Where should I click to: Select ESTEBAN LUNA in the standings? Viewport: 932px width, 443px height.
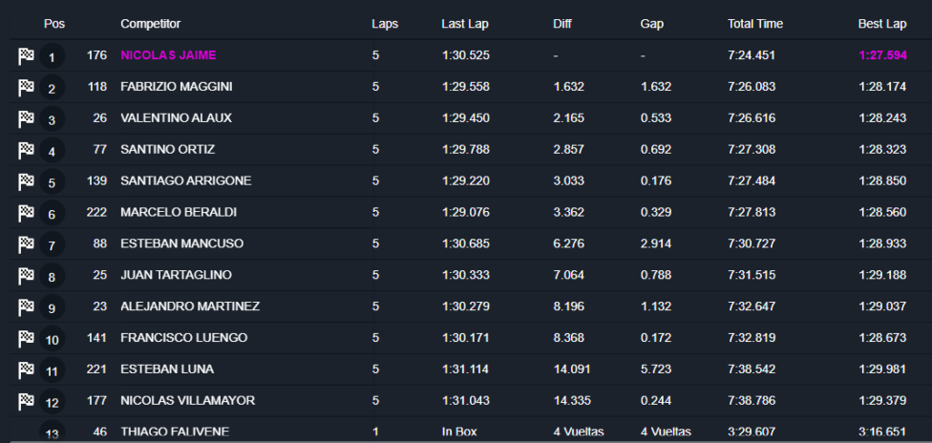167,369
